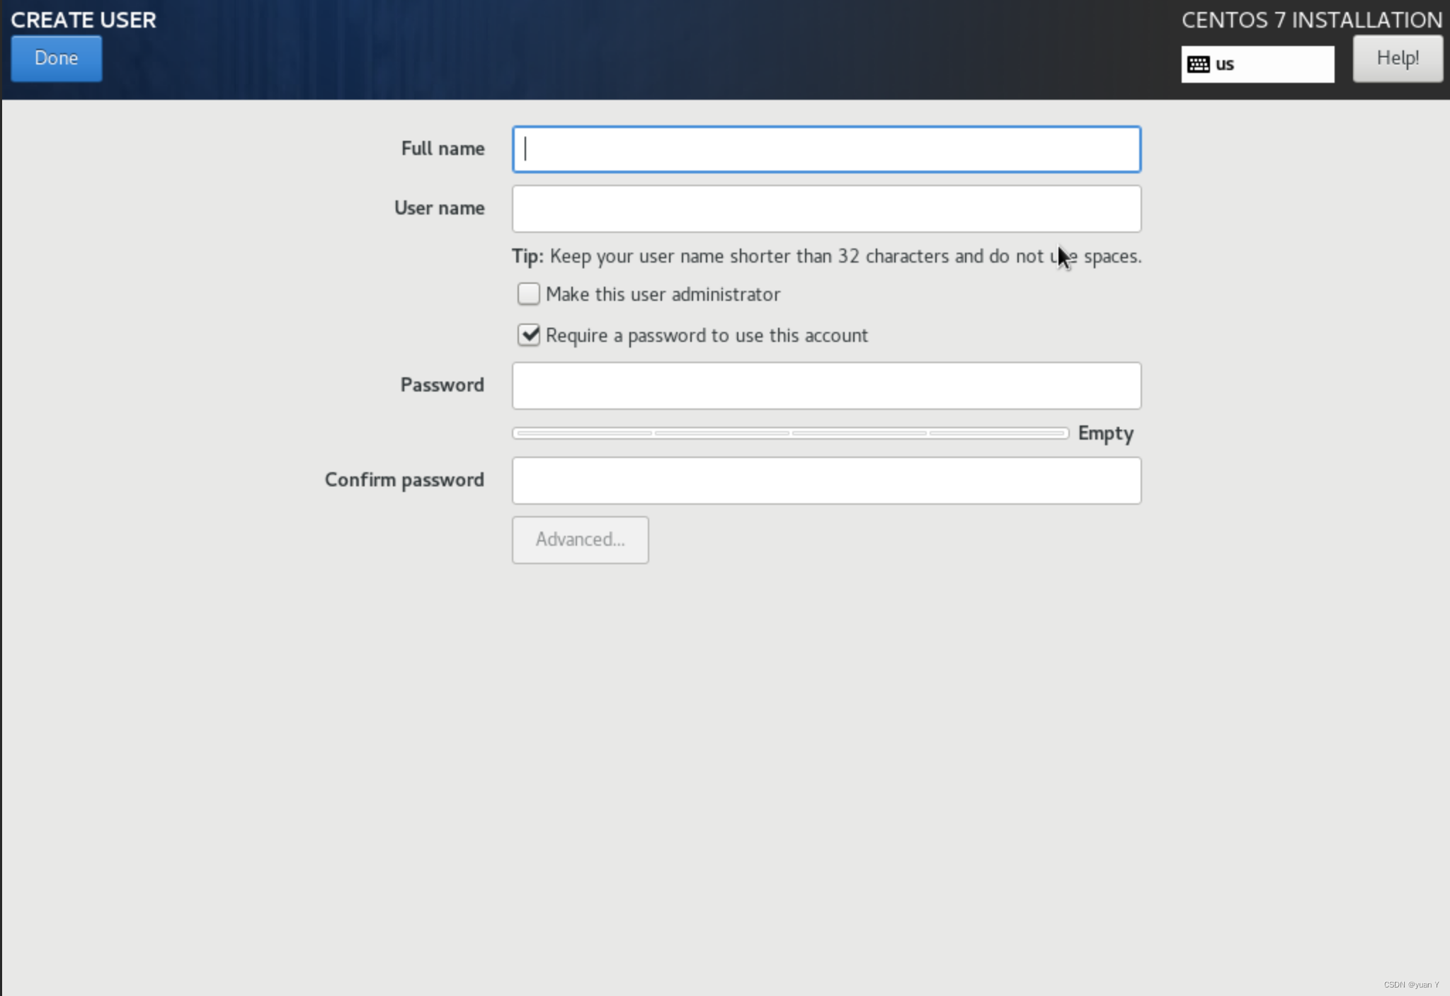1450x996 pixels.
Task: Focus the Full name field
Action: tap(826, 149)
